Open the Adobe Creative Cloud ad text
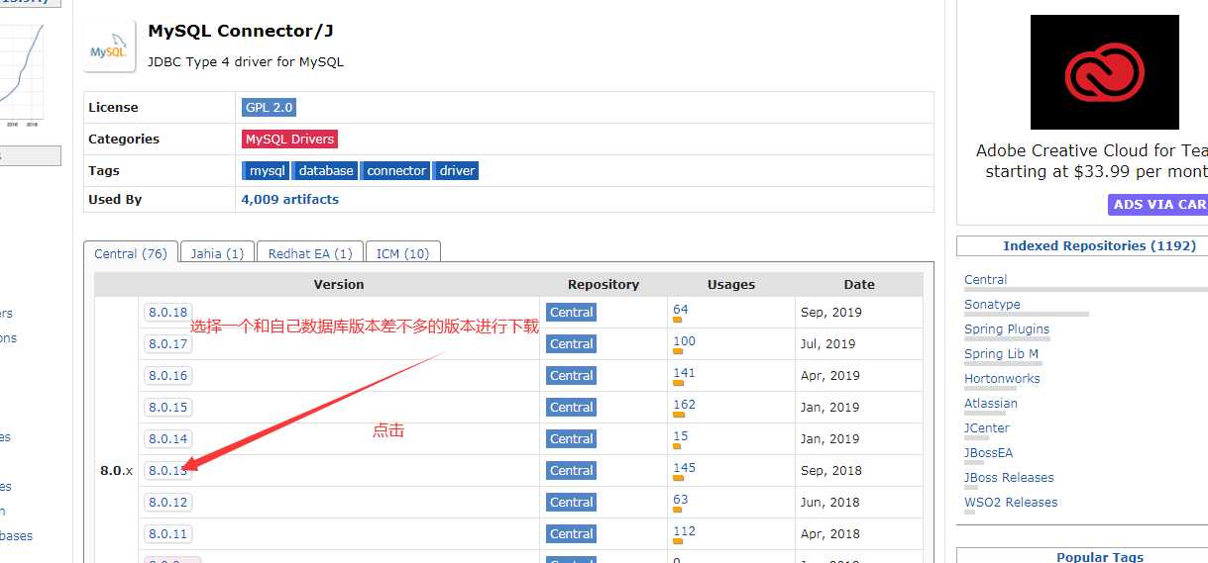The width and height of the screenshot is (1208, 563). pyautogui.click(x=1092, y=161)
